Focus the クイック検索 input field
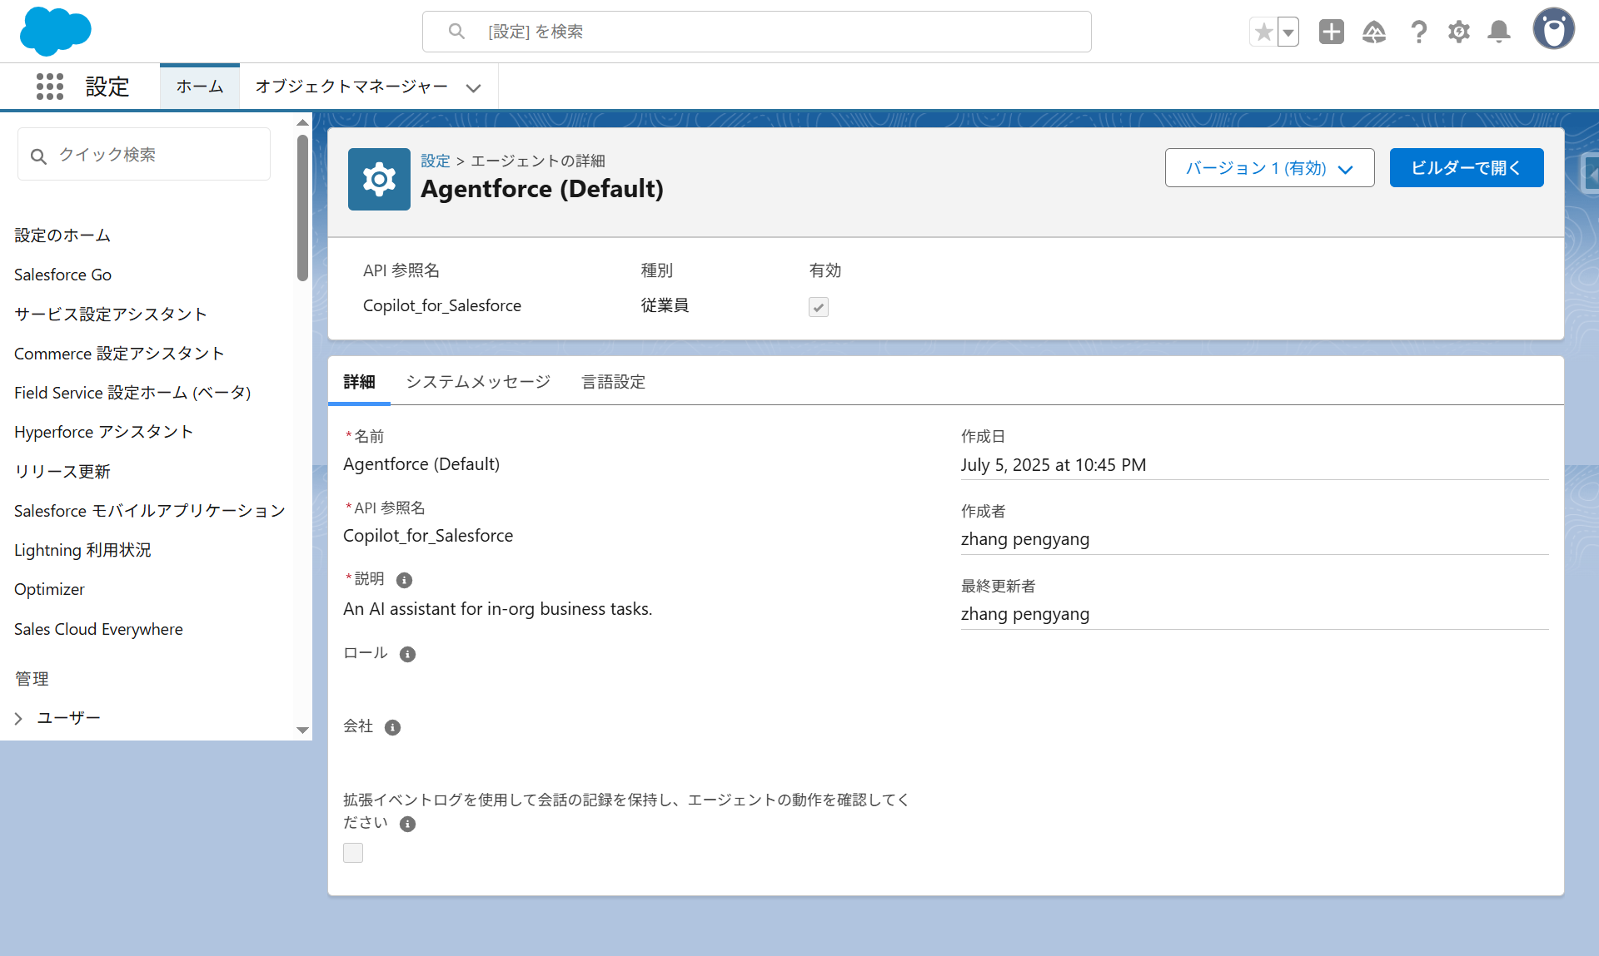This screenshot has height=956, width=1599. pos(144,154)
